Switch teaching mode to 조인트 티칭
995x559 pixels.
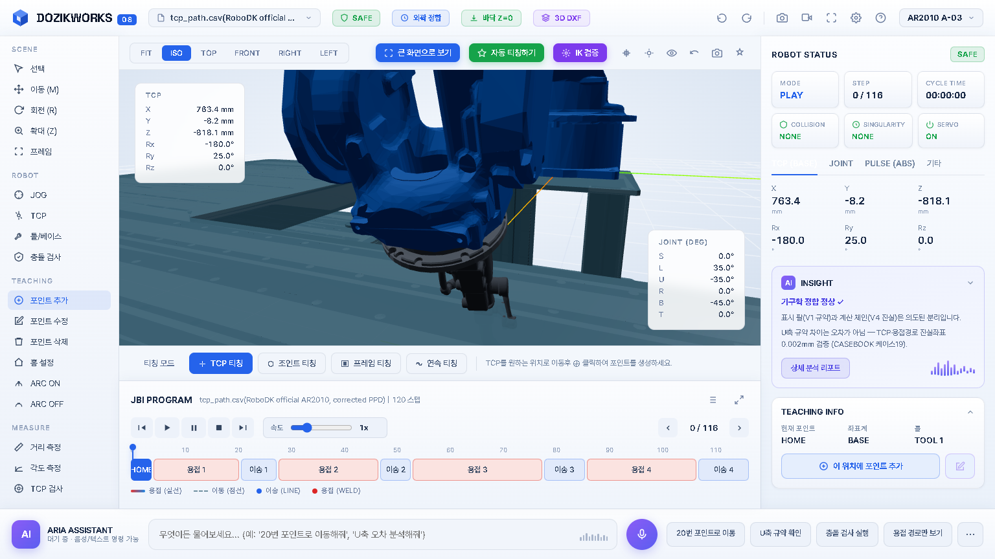pos(292,364)
